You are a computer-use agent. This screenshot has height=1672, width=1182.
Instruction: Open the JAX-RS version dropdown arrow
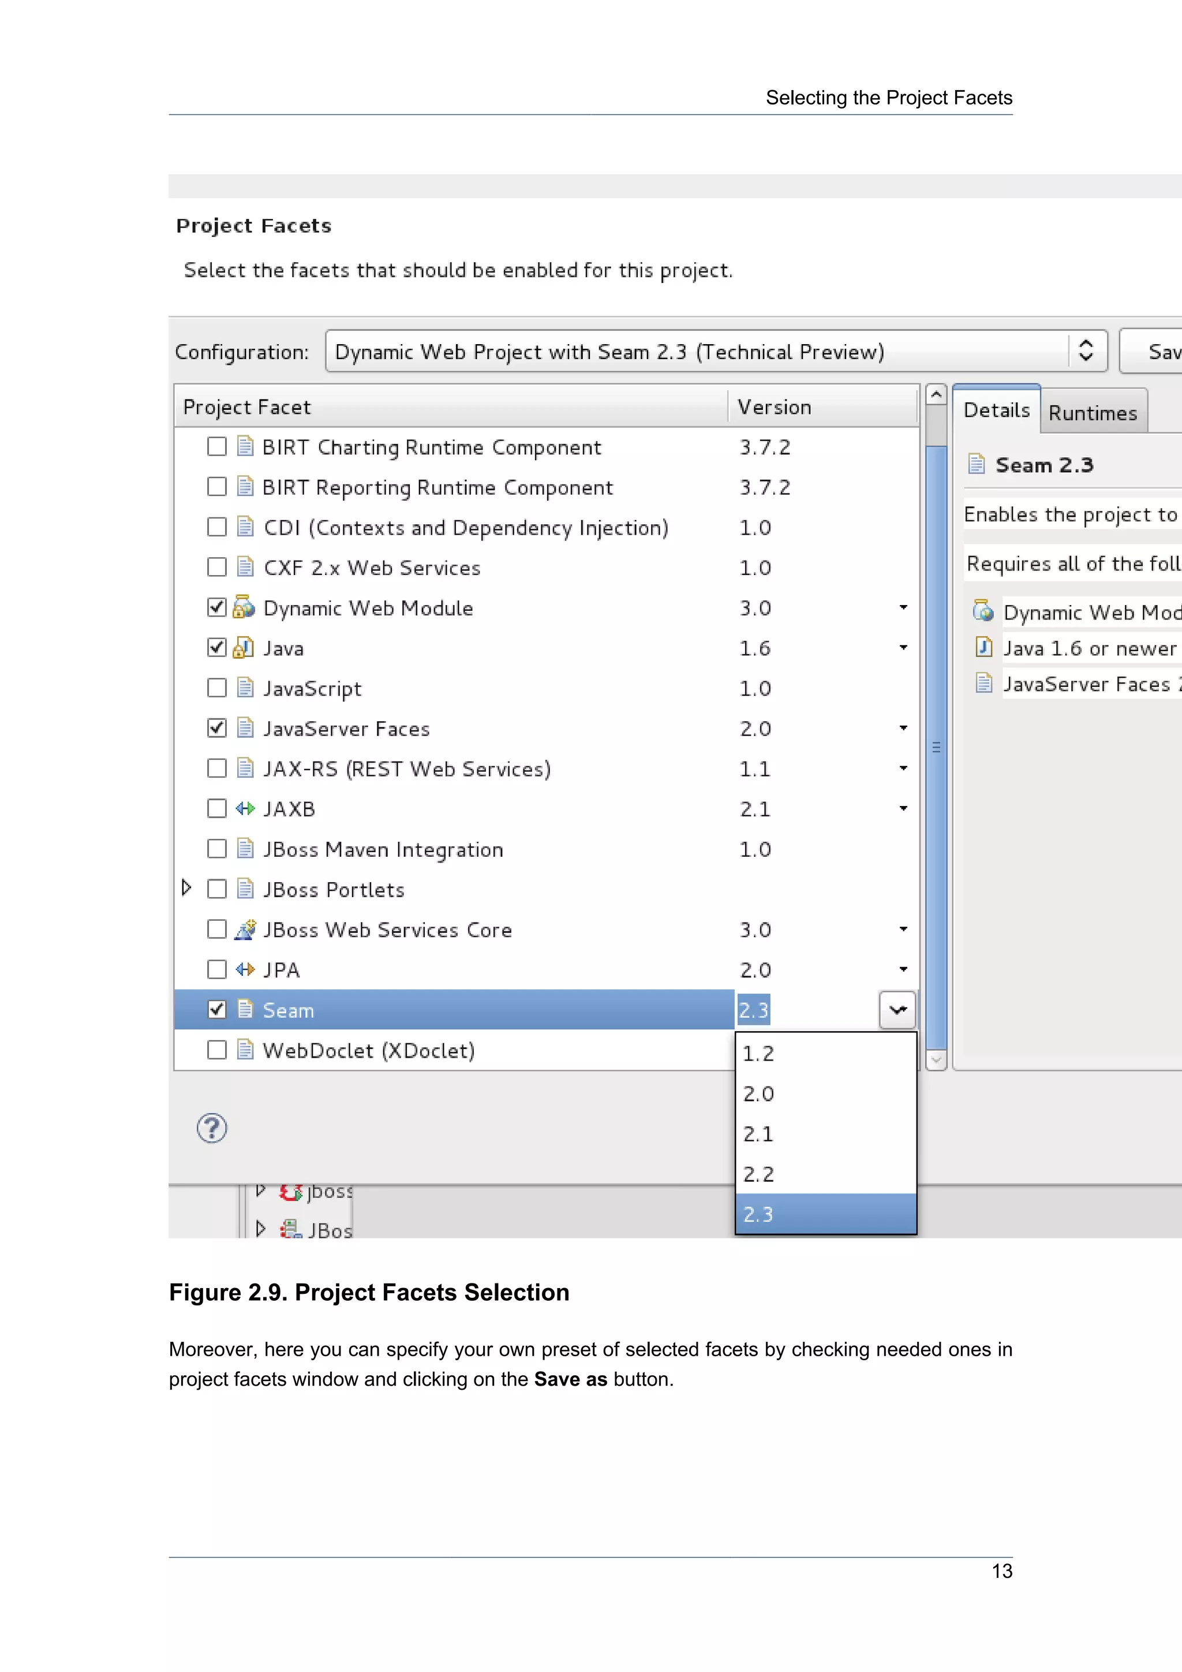click(903, 767)
